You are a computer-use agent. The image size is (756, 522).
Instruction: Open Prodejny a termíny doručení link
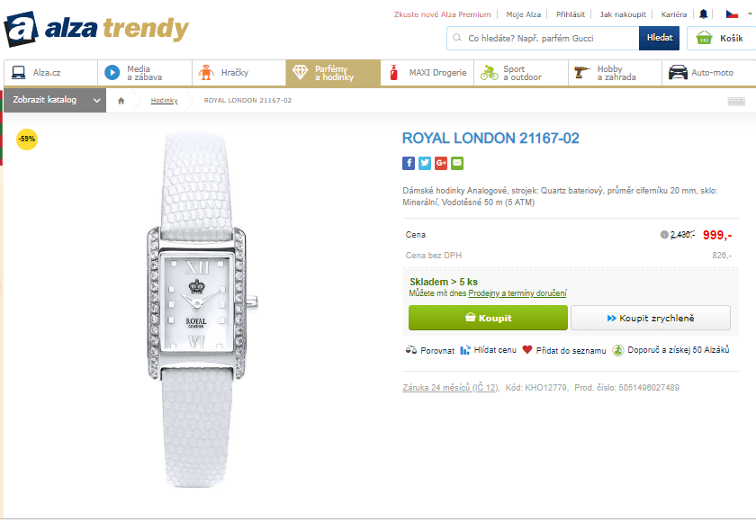pyautogui.click(x=517, y=293)
